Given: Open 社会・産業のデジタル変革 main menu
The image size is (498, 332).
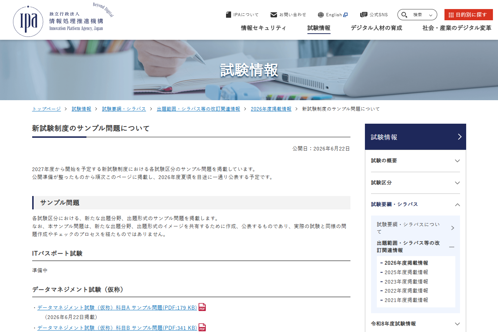Looking at the screenshot, I should tap(457, 28).
